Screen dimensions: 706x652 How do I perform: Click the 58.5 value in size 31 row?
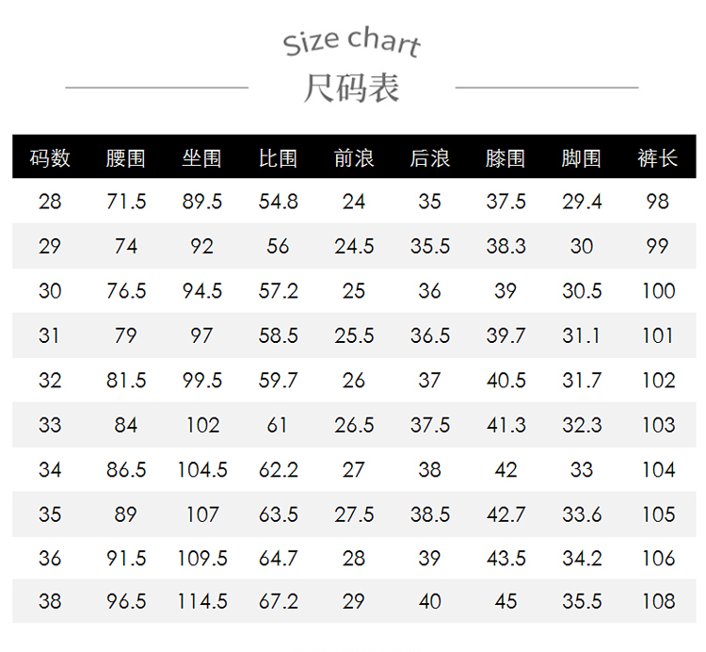[x=278, y=335]
